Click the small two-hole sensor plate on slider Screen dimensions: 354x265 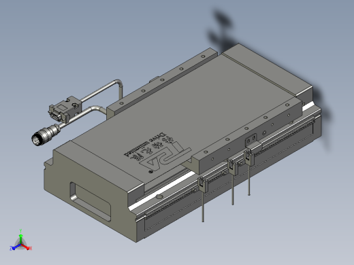click(x=251, y=139)
